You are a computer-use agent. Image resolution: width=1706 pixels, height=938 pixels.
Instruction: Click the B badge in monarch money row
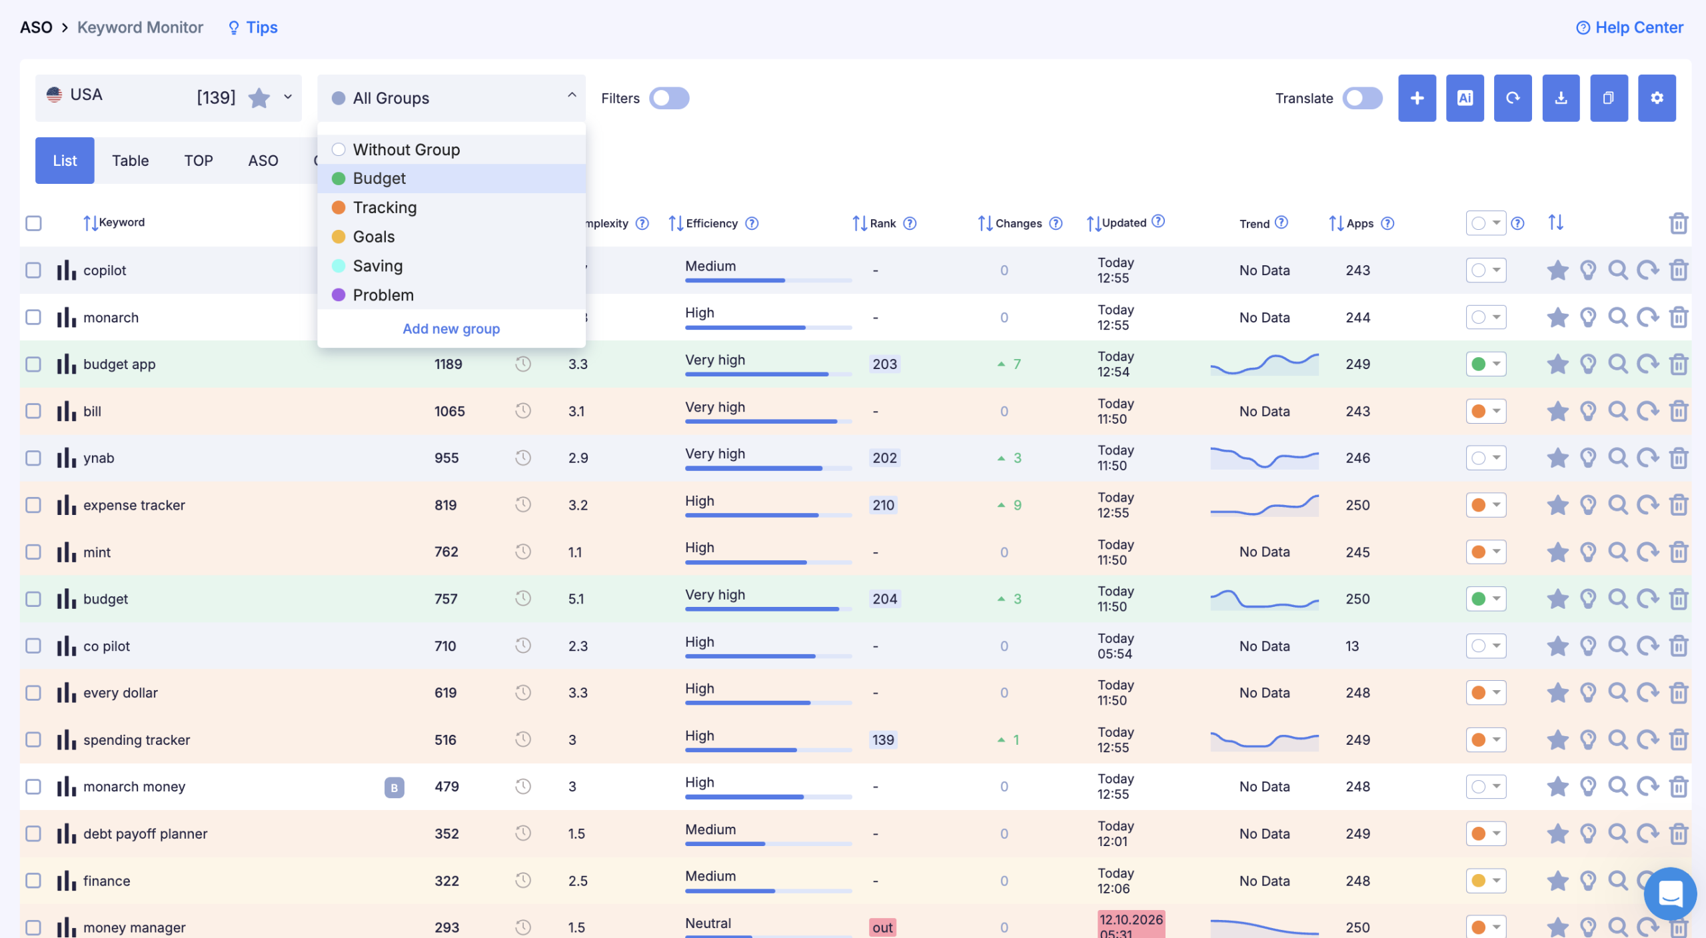click(x=395, y=787)
